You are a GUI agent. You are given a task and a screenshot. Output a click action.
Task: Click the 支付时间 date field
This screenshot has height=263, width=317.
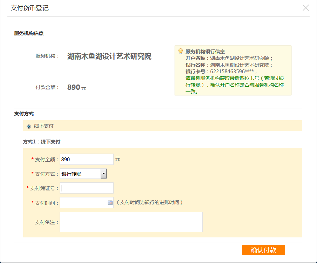tap(87, 203)
